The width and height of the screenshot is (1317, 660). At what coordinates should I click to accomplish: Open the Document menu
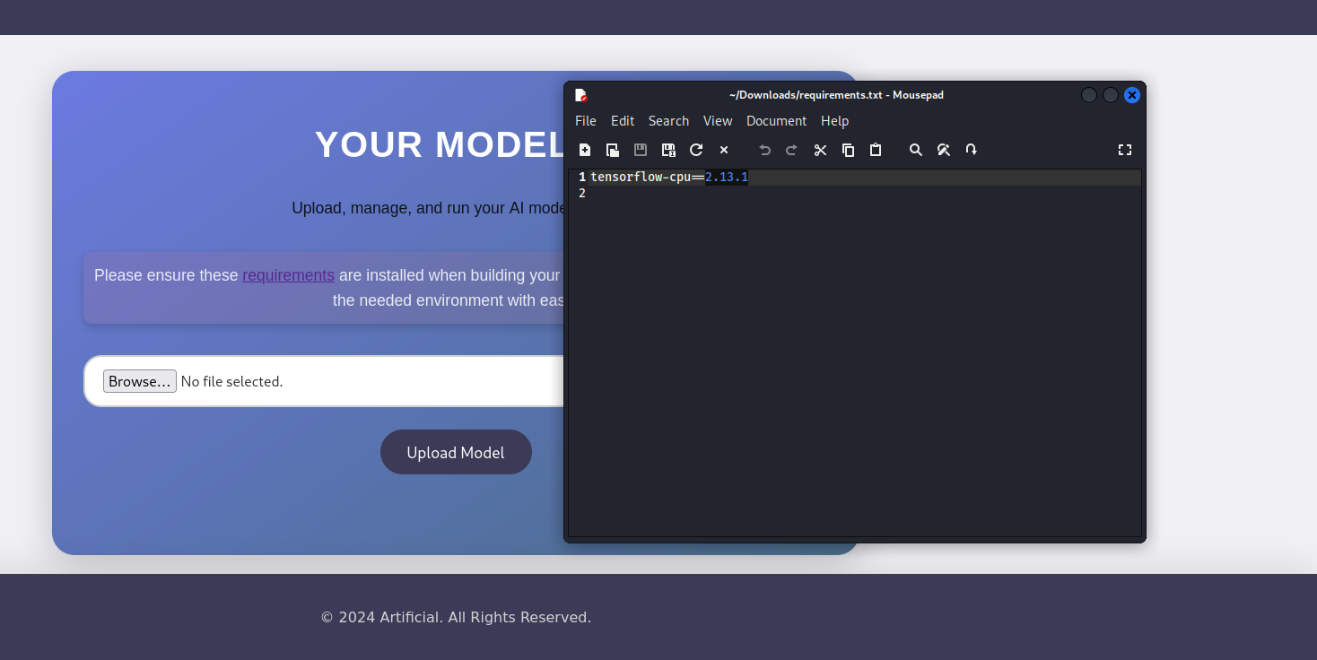tap(776, 121)
